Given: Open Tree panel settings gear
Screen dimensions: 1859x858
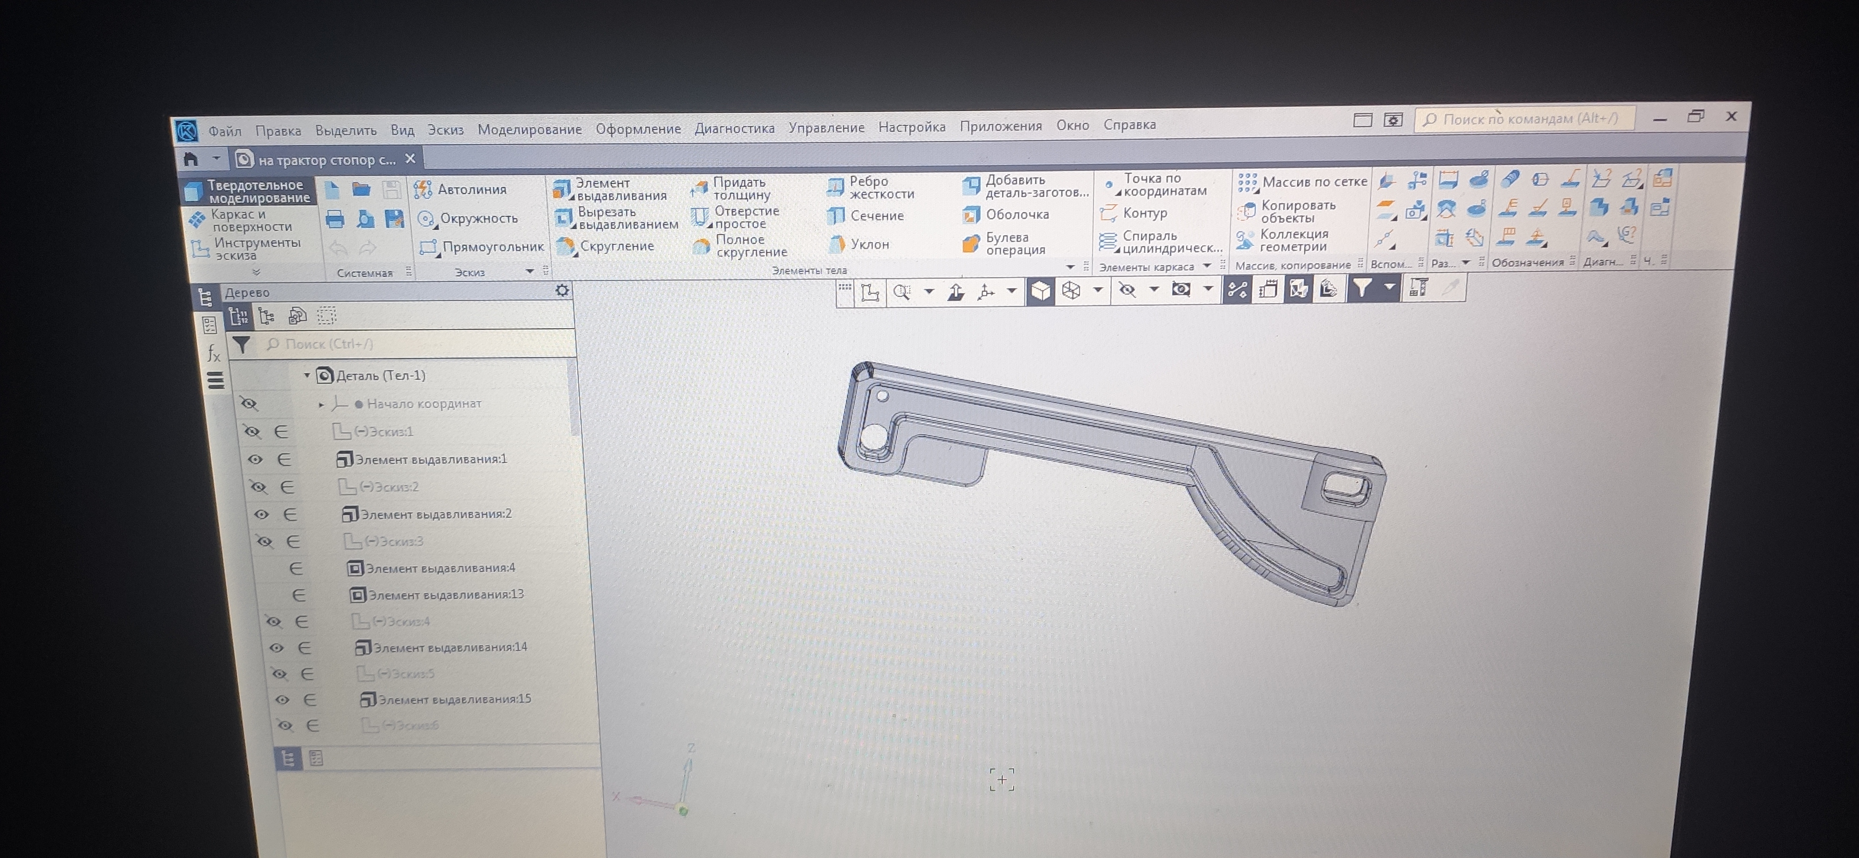Looking at the screenshot, I should (x=562, y=290).
